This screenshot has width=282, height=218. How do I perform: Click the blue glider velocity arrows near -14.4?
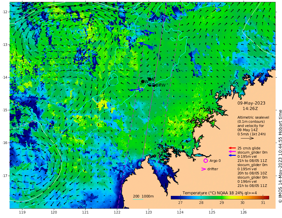coord(137,89)
